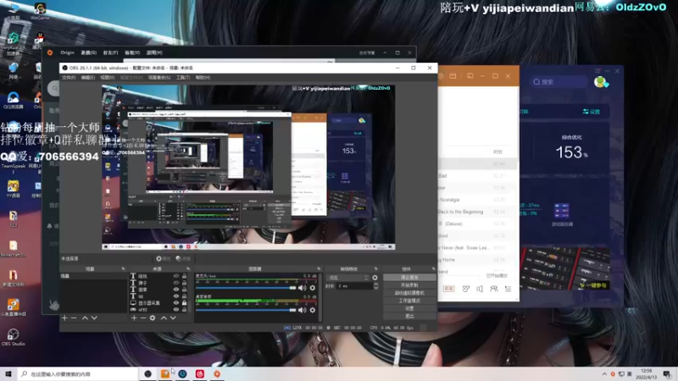Click the heart effects icon in music player bottom bar
678x381 pixels.
[465, 289]
